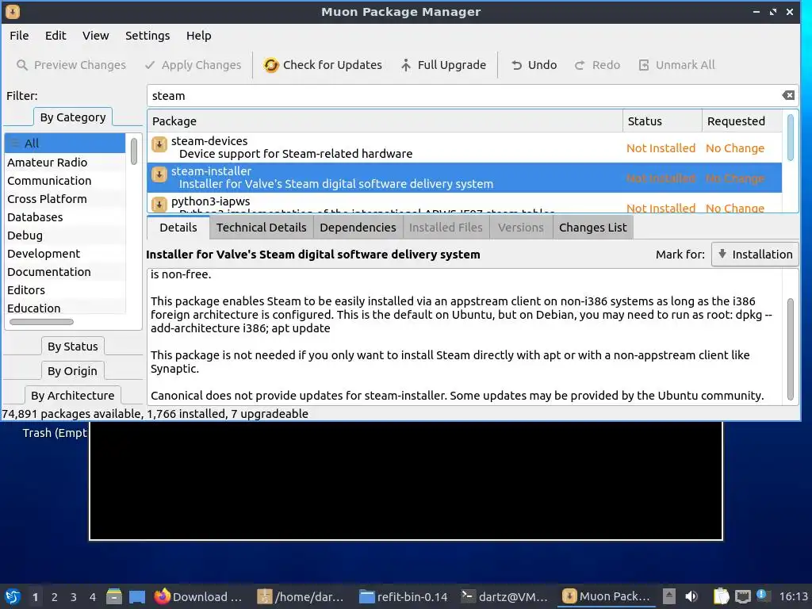Select the steam-devices package row
The width and height of the screenshot is (812, 609).
click(465, 147)
